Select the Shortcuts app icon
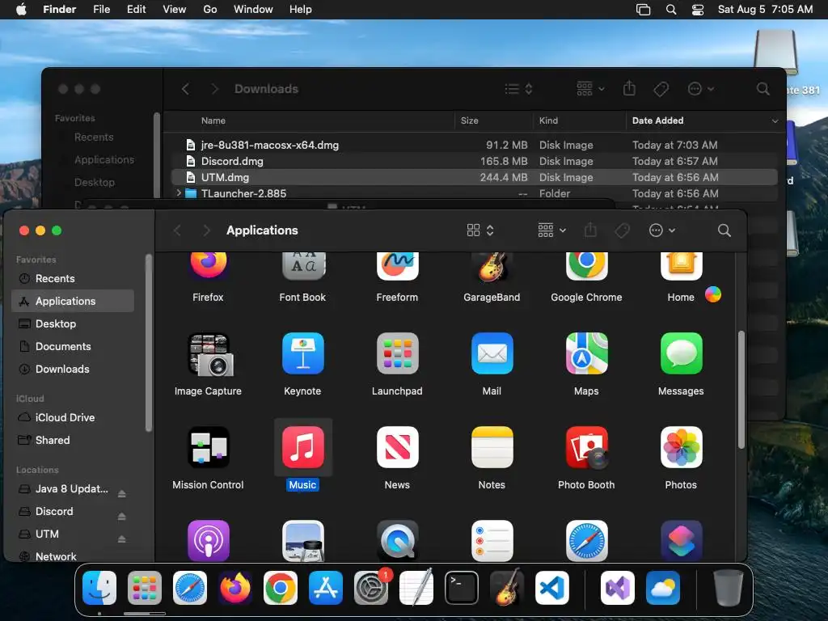This screenshot has width=828, height=621. click(x=681, y=541)
